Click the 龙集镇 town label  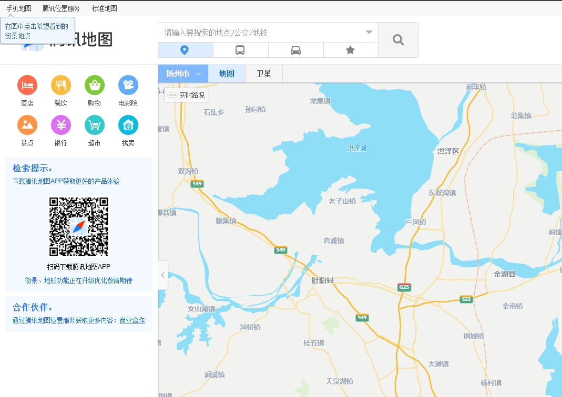[x=320, y=101]
